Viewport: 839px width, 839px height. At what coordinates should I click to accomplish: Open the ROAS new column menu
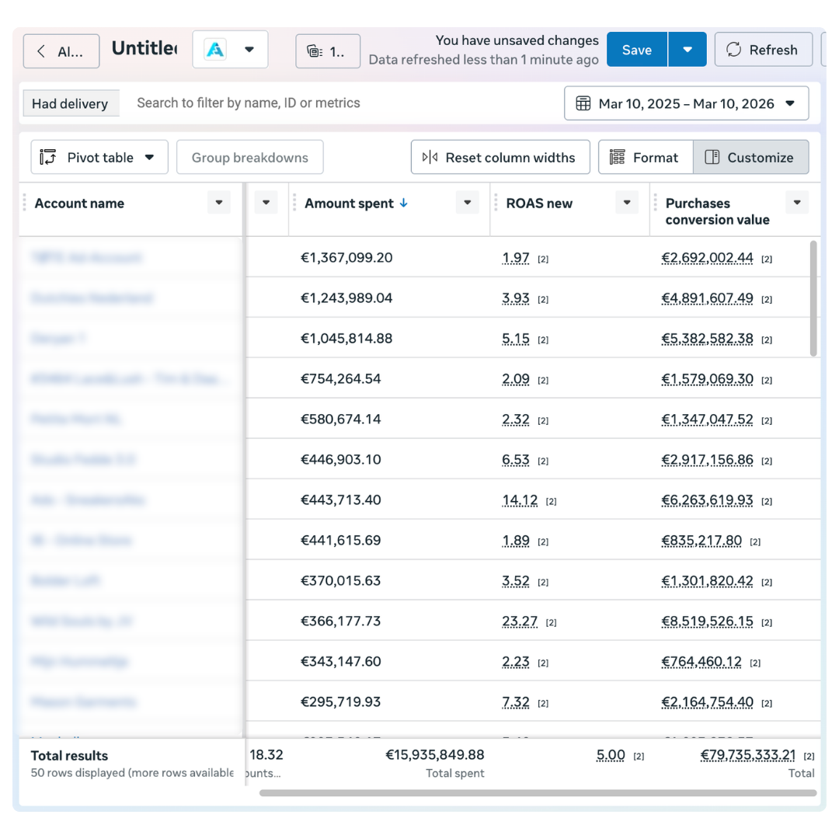(626, 203)
